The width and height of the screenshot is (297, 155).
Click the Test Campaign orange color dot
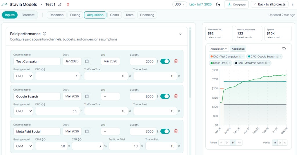(211, 57)
